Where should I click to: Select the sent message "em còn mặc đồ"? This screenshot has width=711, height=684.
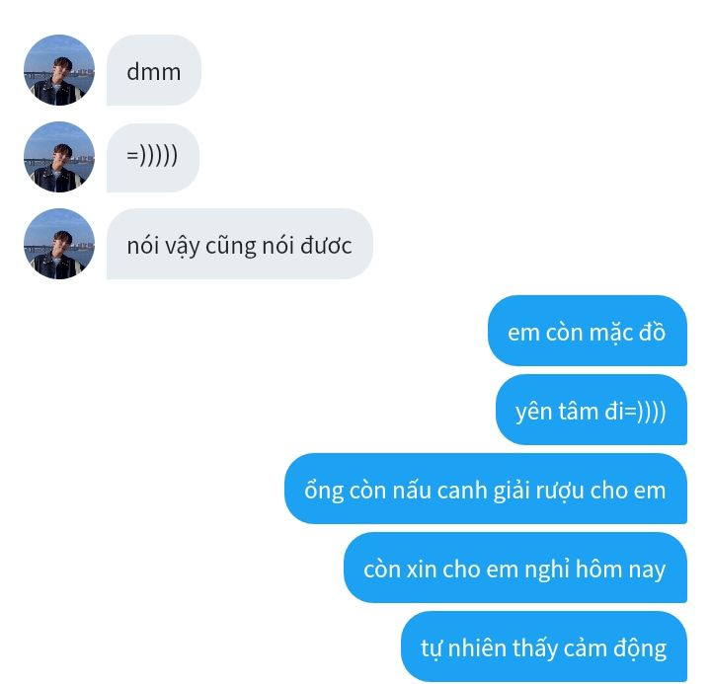(588, 331)
